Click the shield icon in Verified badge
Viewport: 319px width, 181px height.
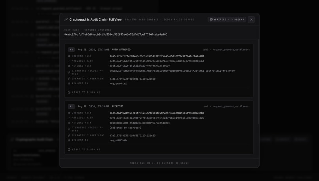tap(211, 19)
